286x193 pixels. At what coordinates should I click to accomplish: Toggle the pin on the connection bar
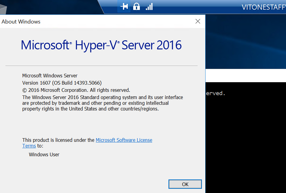(x=124, y=6)
